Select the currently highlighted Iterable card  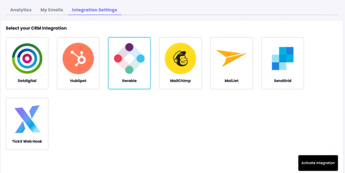(x=129, y=63)
